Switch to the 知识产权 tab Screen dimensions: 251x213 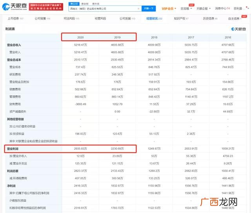pyautogui.click(x=181, y=18)
